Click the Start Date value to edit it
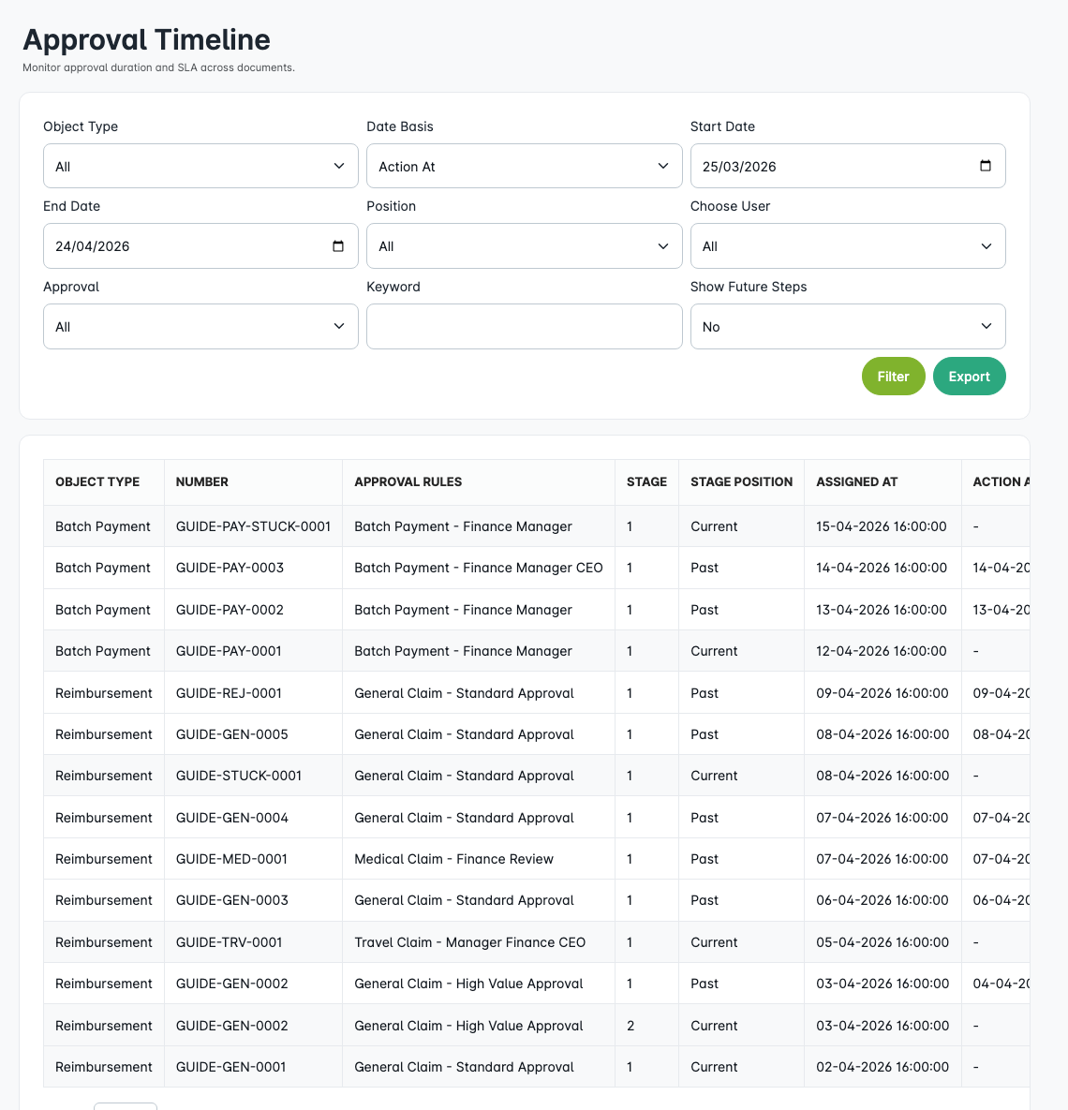The height and width of the screenshot is (1110, 1068). [x=796, y=166]
